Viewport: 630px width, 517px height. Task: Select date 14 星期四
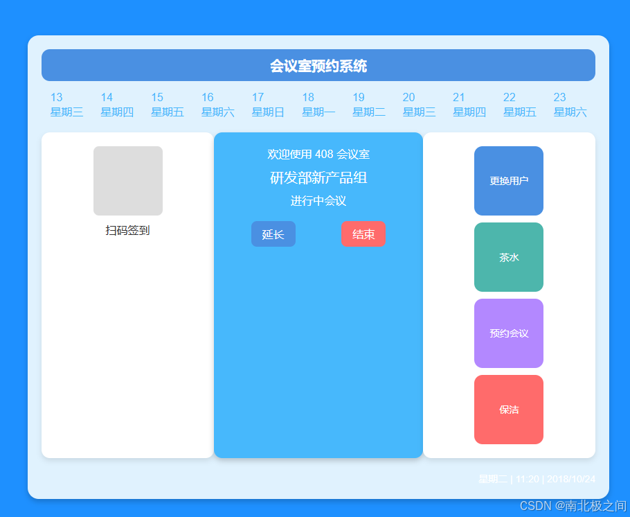(116, 105)
